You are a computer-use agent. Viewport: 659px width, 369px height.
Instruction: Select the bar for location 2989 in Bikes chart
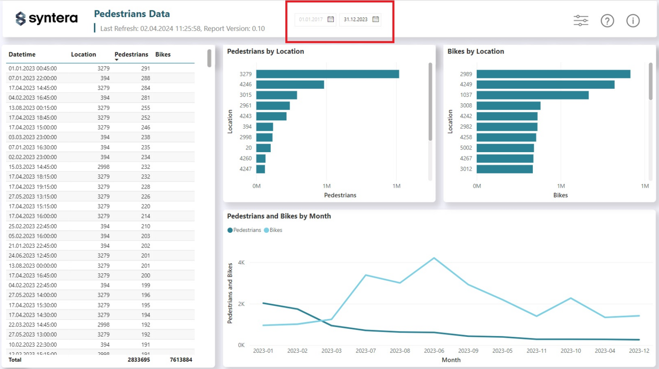[553, 74]
